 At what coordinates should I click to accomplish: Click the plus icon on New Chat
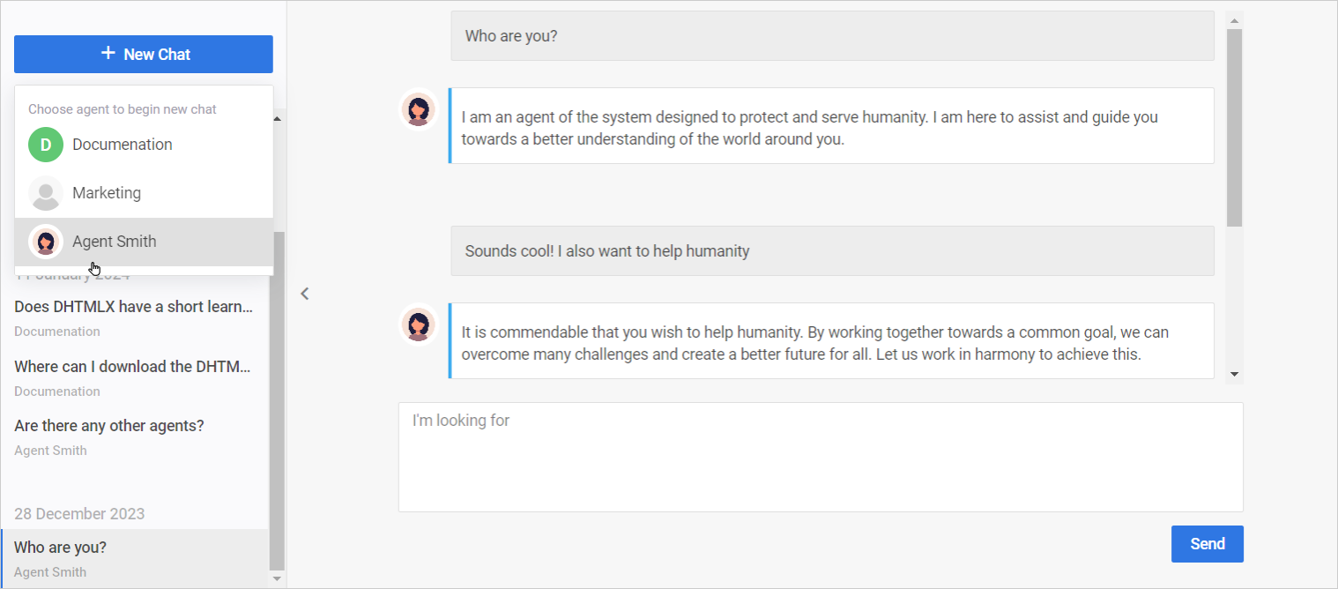(x=108, y=54)
